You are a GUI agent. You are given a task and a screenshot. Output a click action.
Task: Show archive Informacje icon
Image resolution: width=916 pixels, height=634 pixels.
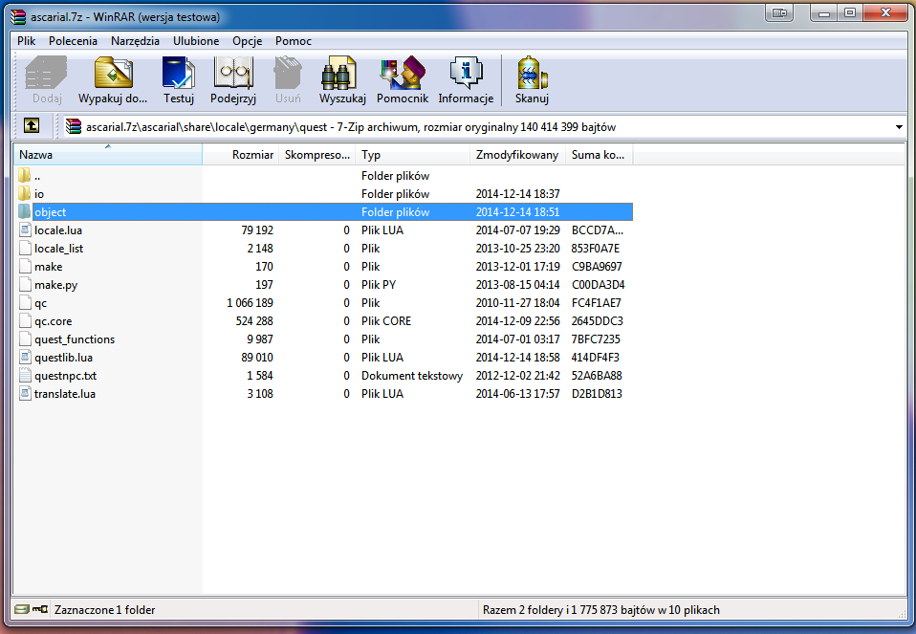[x=466, y=73]
